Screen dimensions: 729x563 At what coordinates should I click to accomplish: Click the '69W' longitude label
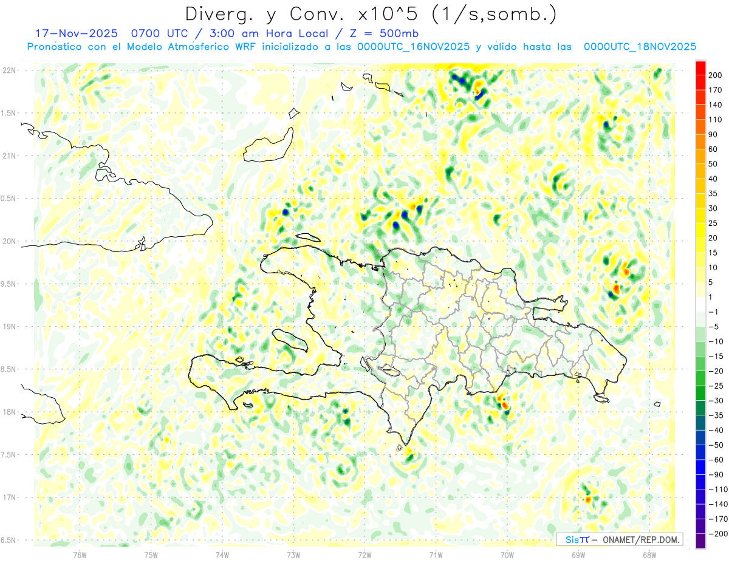pyautogui.click(x=578, y=554)
